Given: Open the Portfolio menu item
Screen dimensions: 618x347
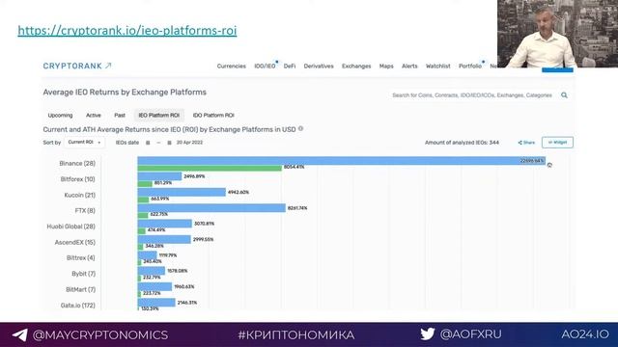Looking at the screenshot, I should 470,67.
